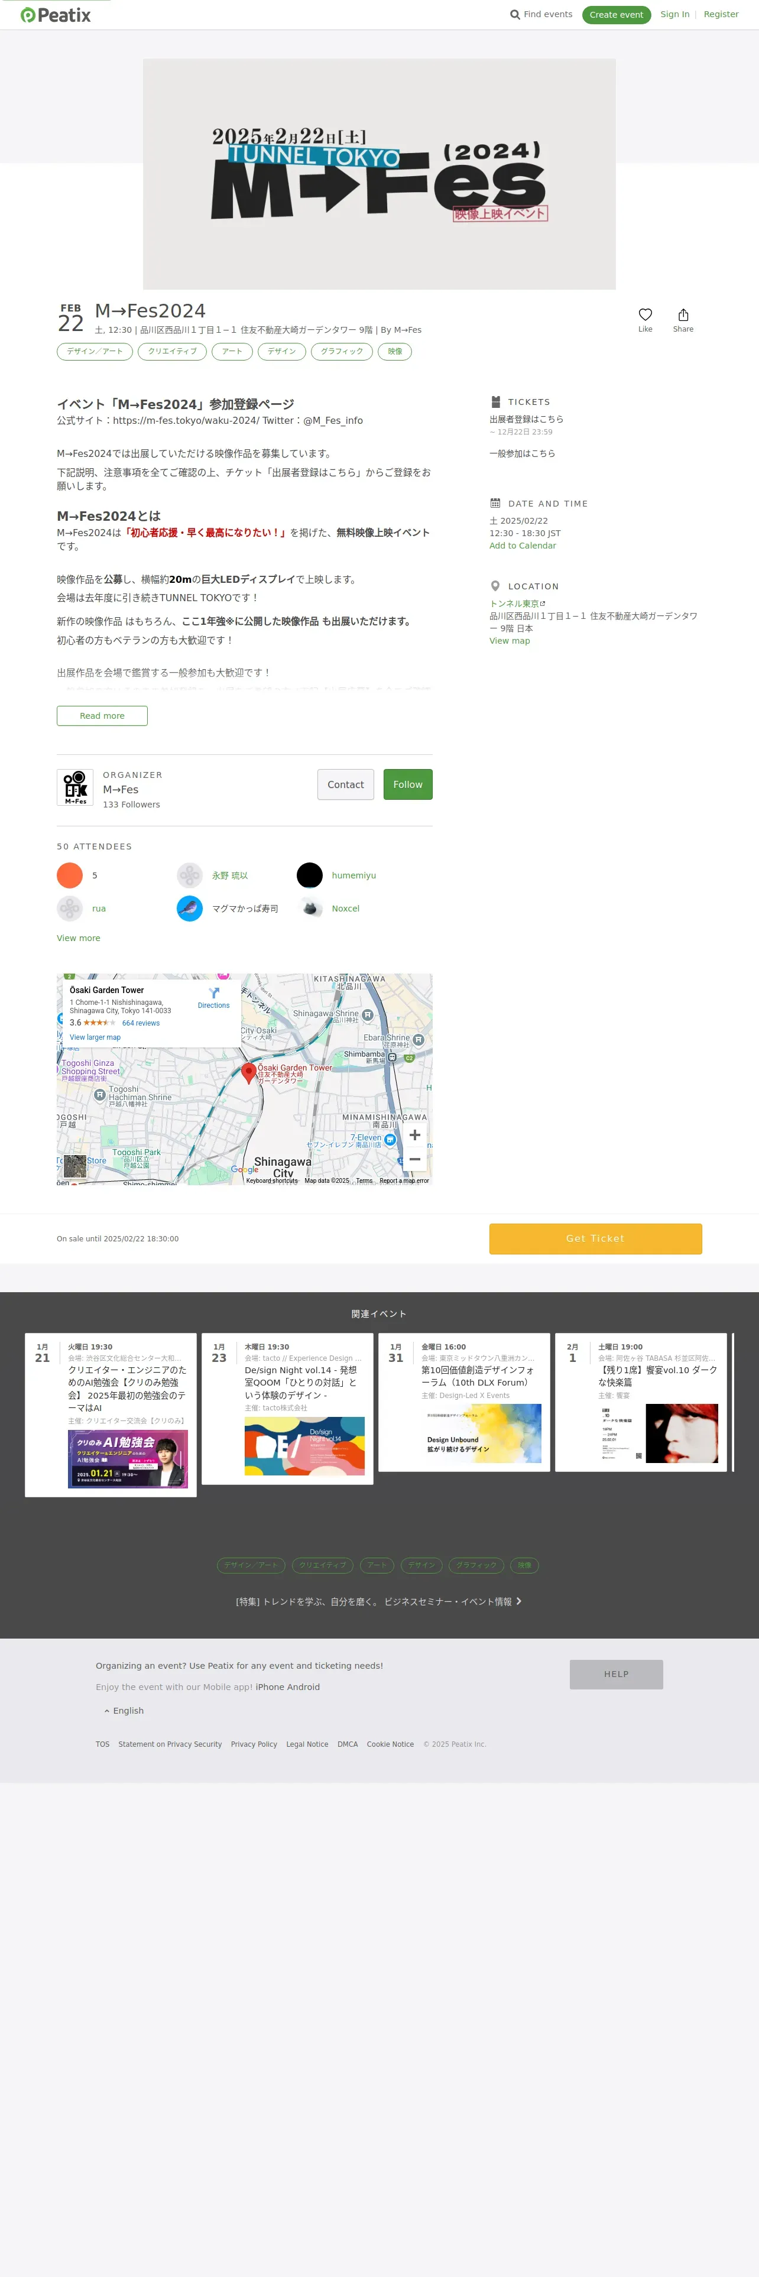Open the TOS link
This screenshot has height=2277, width=759.
click(102, 1744)
